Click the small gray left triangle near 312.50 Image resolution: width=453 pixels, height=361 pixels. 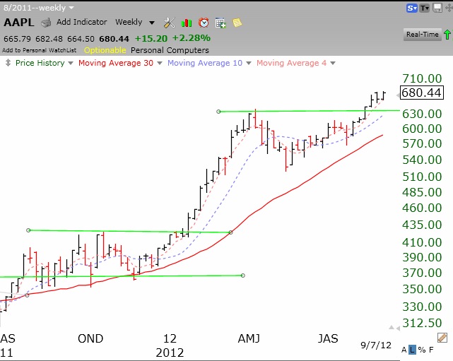click(x=398, y=329)
